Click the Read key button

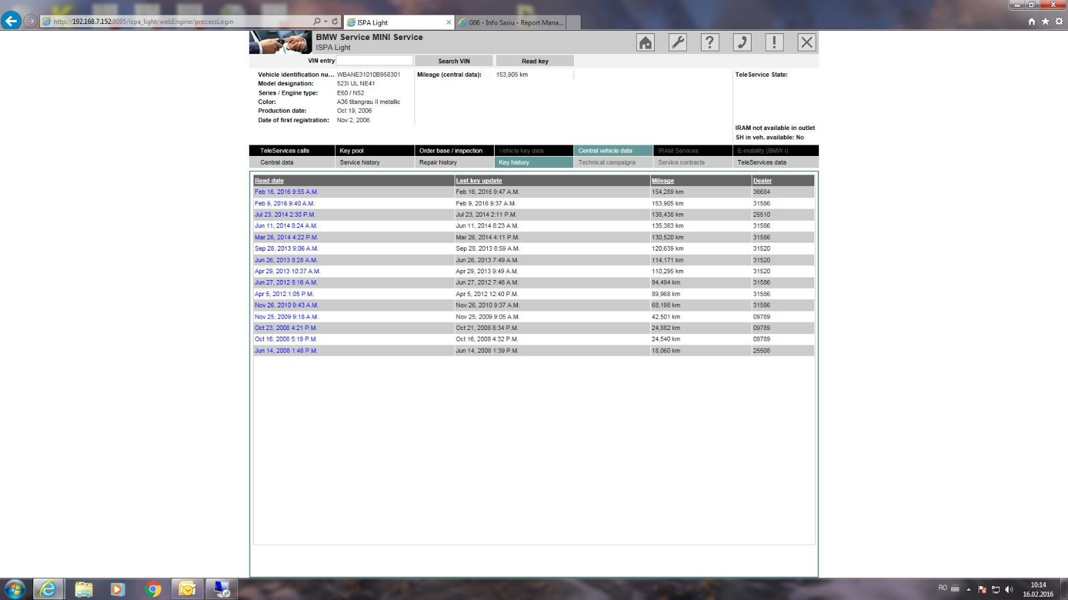535,61
